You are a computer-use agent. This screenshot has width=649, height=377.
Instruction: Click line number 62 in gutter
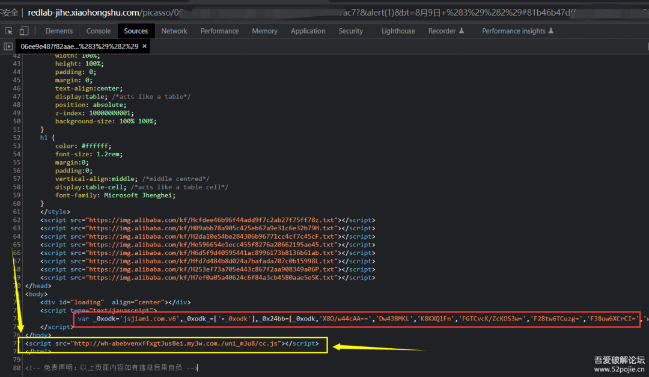pos(17,220)
